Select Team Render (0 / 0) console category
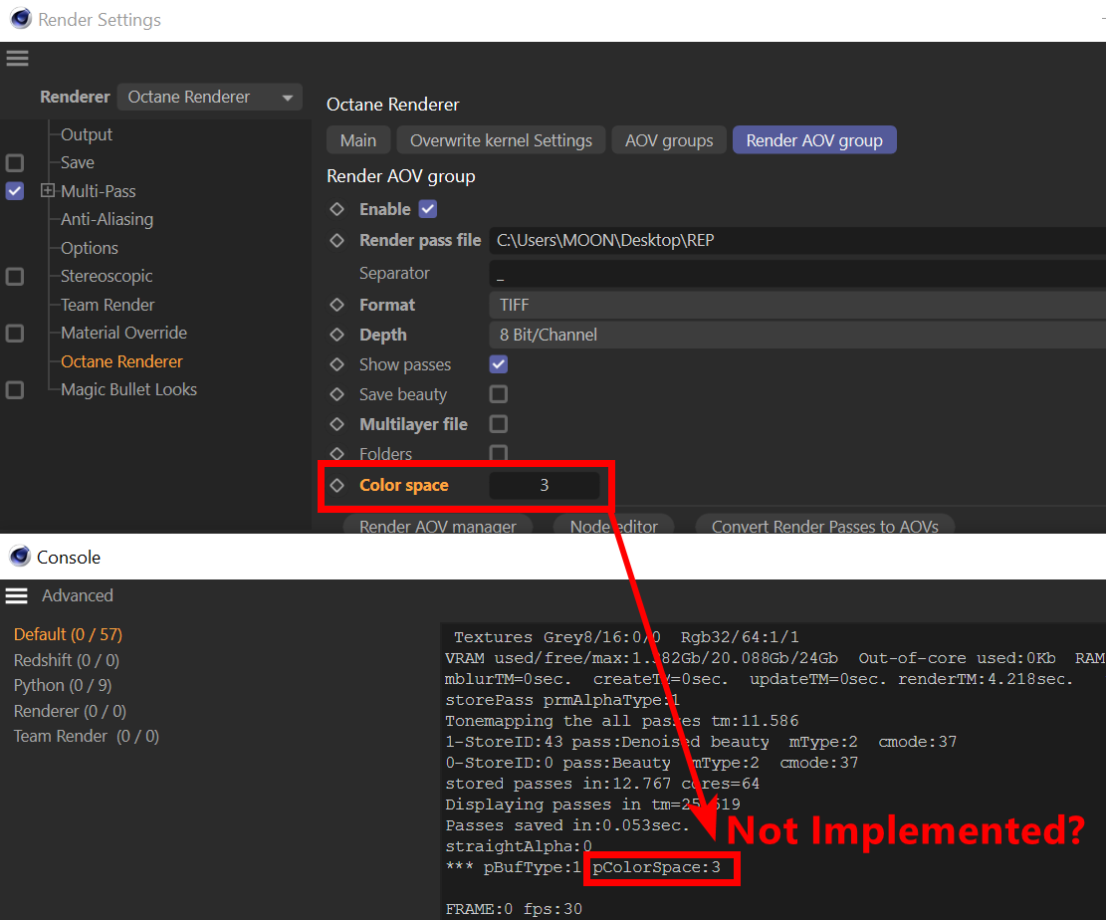Screen dimensions: 1106x920 pos(86,736)
